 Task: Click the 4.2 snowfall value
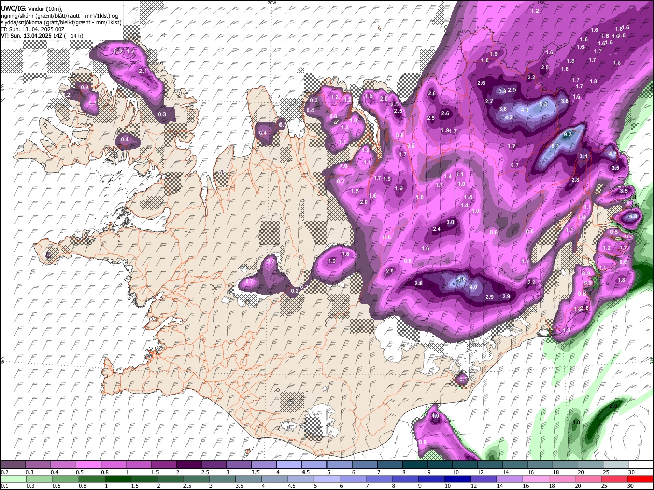coord(509,117)
